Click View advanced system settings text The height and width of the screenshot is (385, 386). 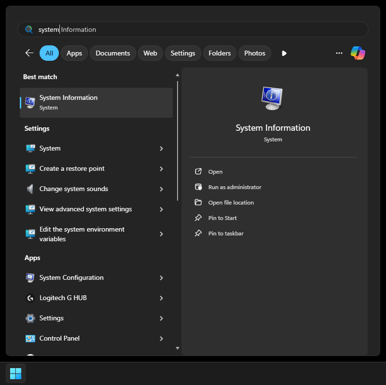click(85, 209)
